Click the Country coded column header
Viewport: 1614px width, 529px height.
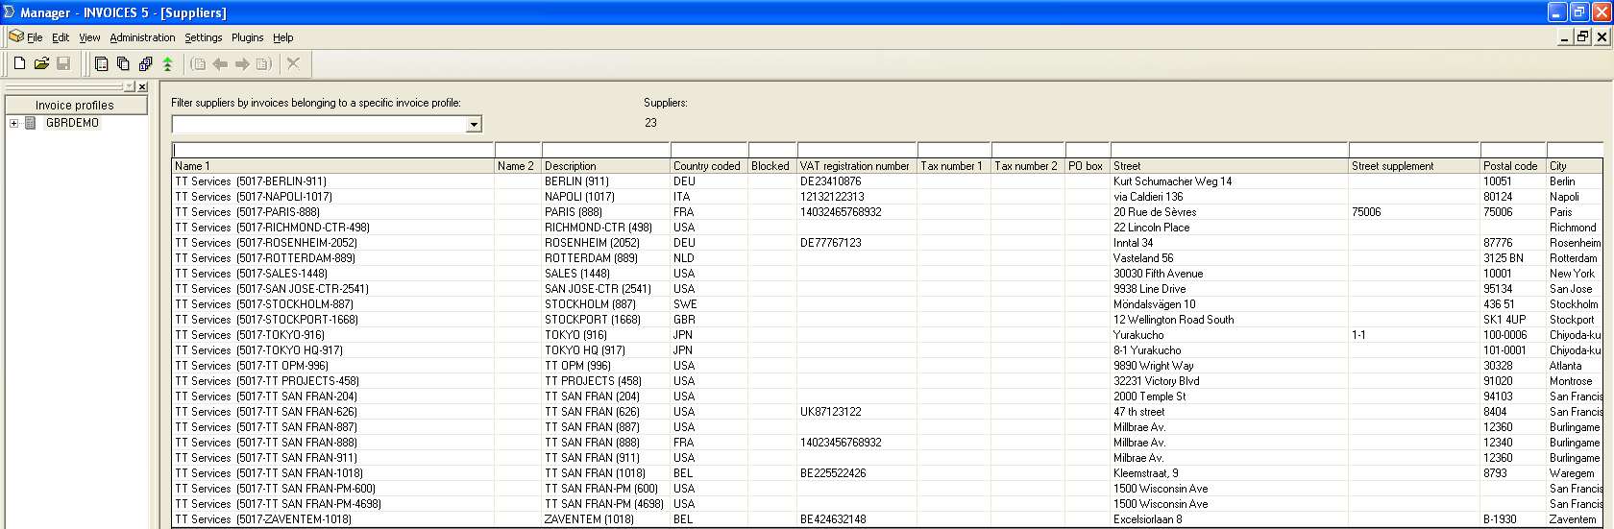tap(706, 166)
